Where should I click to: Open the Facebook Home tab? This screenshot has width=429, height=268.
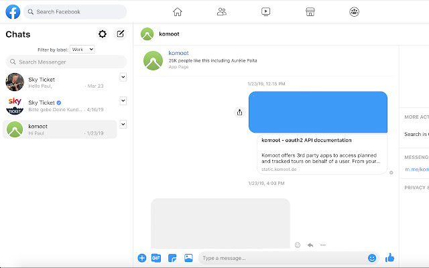(177, 12)
